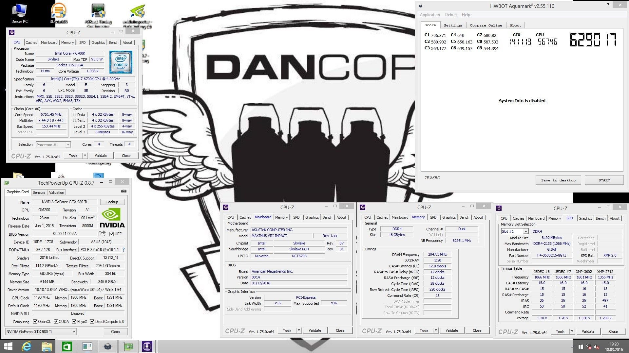Show hidden system tray icons arrow
The image size is (629, 353).
point(573,347)
